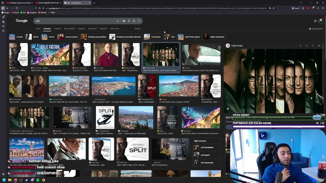Close the İndigo Dergisi image preview
The width and height of the screenshot is (326, 183).
319,46
